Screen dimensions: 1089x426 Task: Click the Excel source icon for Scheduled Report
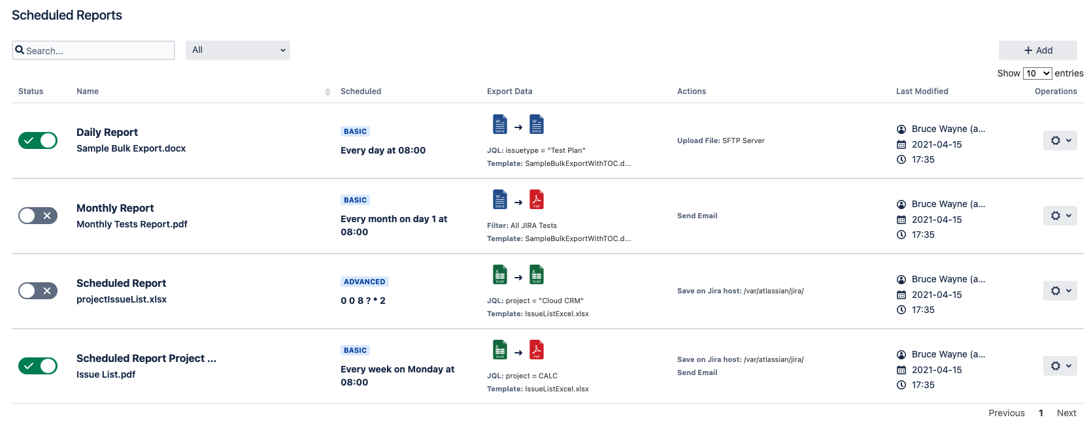[499, 274]
